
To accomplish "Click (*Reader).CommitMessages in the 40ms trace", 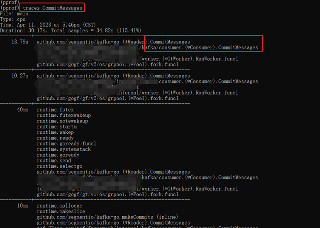I will pos(114,172).
